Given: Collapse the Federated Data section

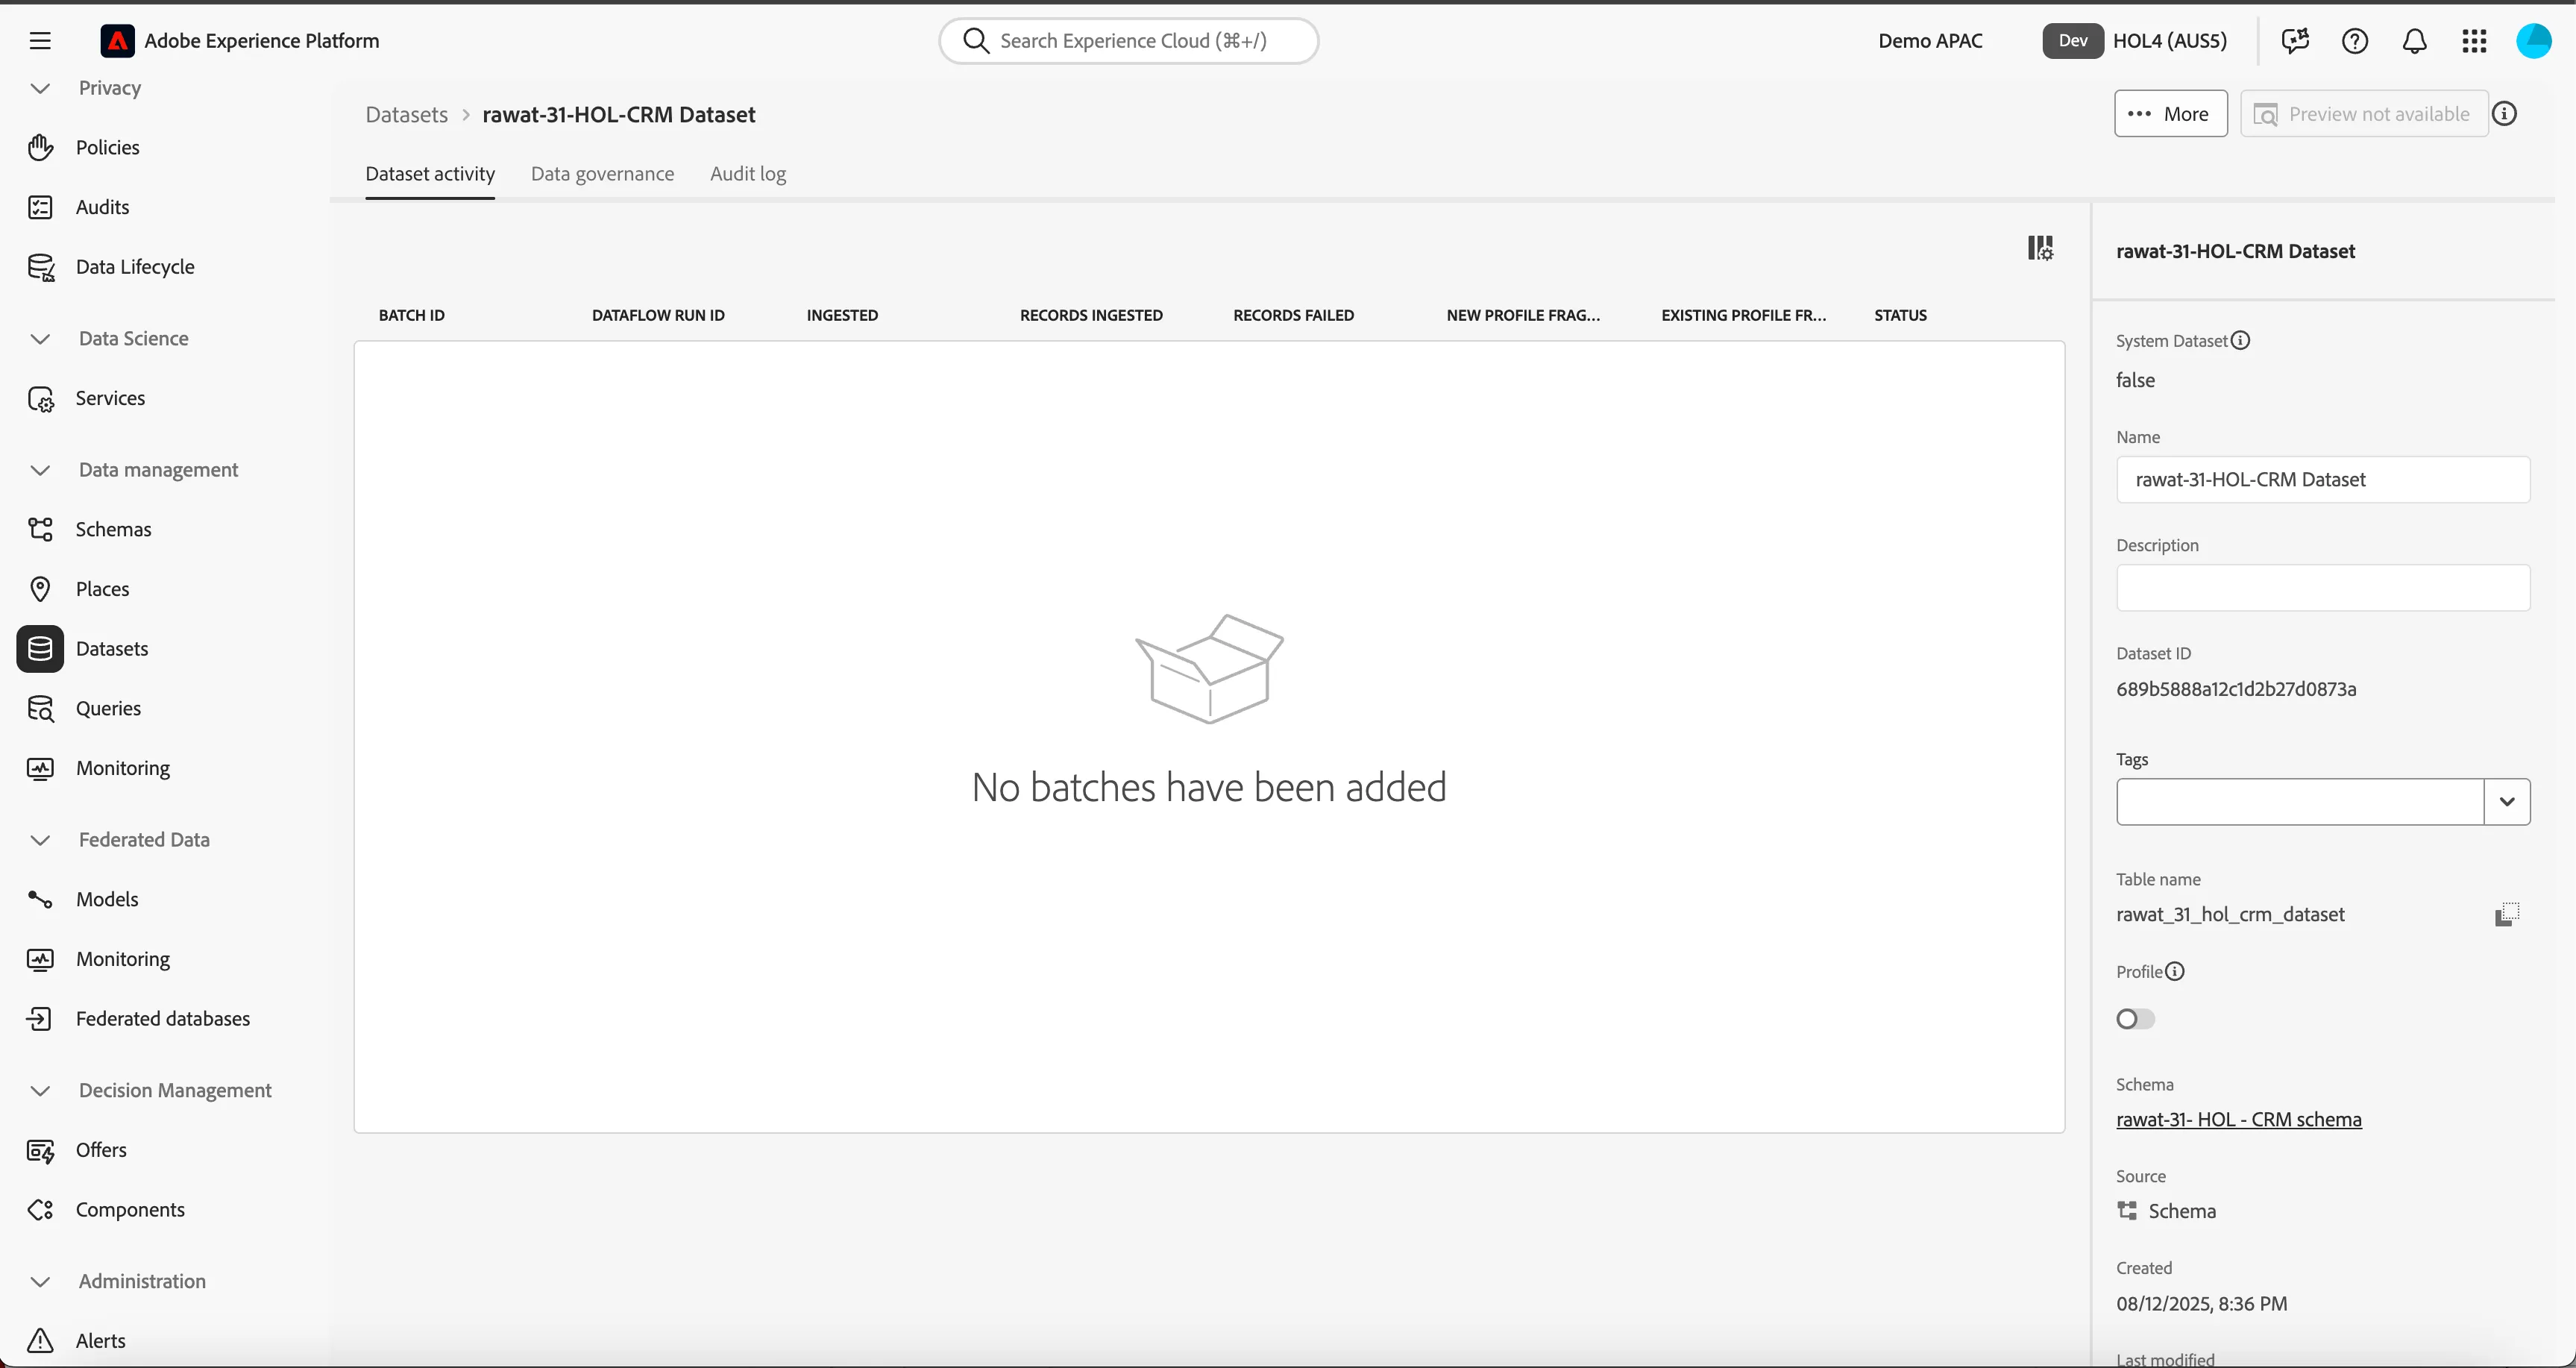Looking at the screenshot, I should coord(40,840).
